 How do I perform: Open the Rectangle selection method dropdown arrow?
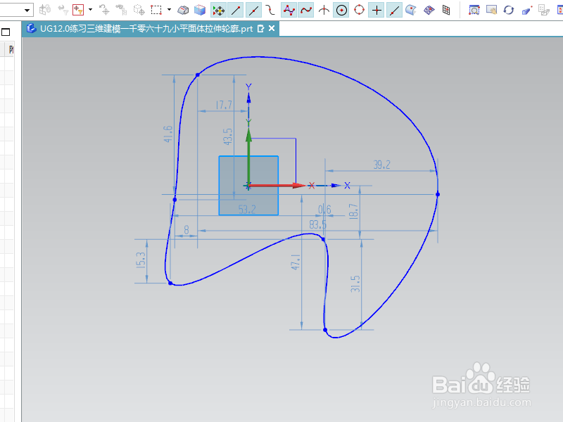pos(169,10)
